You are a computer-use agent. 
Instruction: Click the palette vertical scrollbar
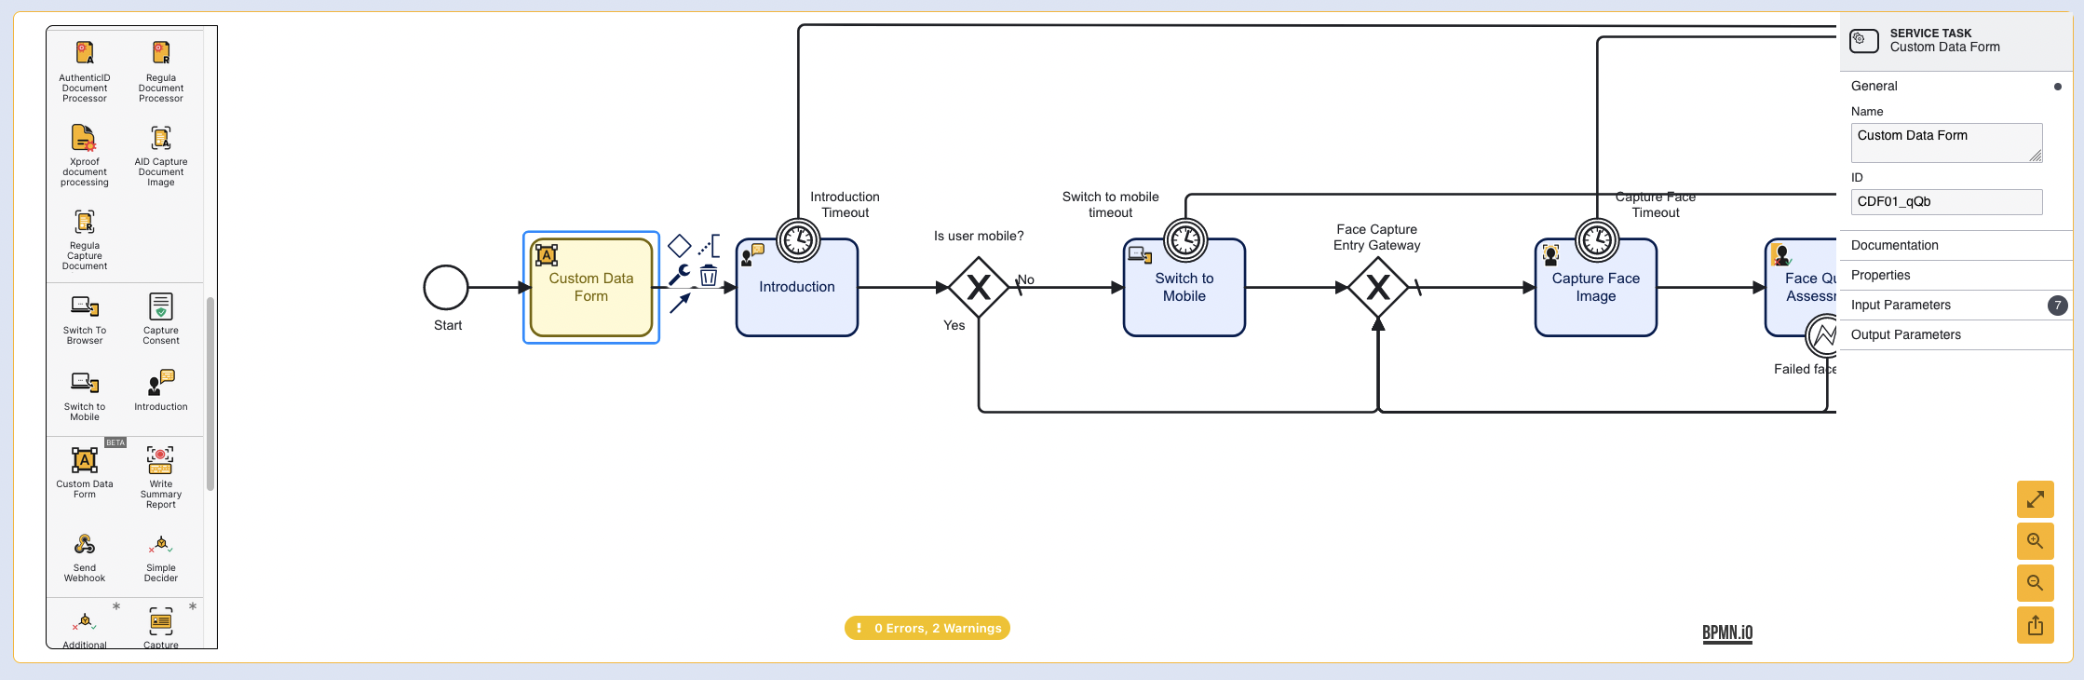point(210,394)
